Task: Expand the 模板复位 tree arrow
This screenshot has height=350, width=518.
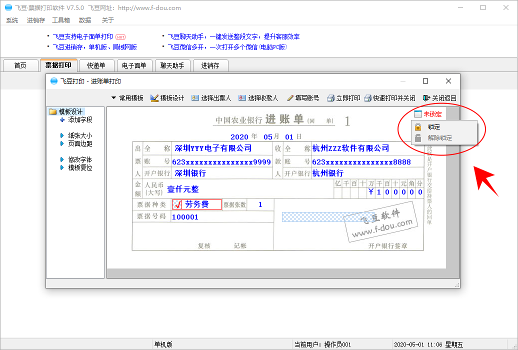Action: click(62, 167)
